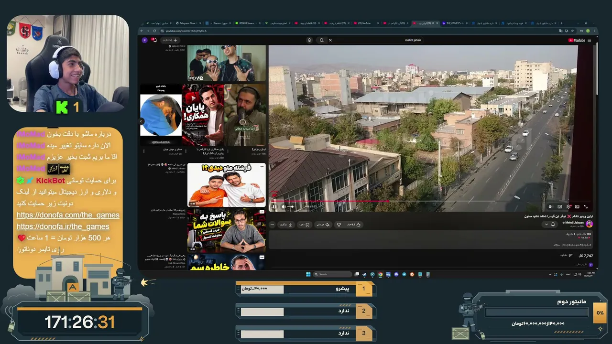Click the search magnifier icon on YouTube

point(322,40)
